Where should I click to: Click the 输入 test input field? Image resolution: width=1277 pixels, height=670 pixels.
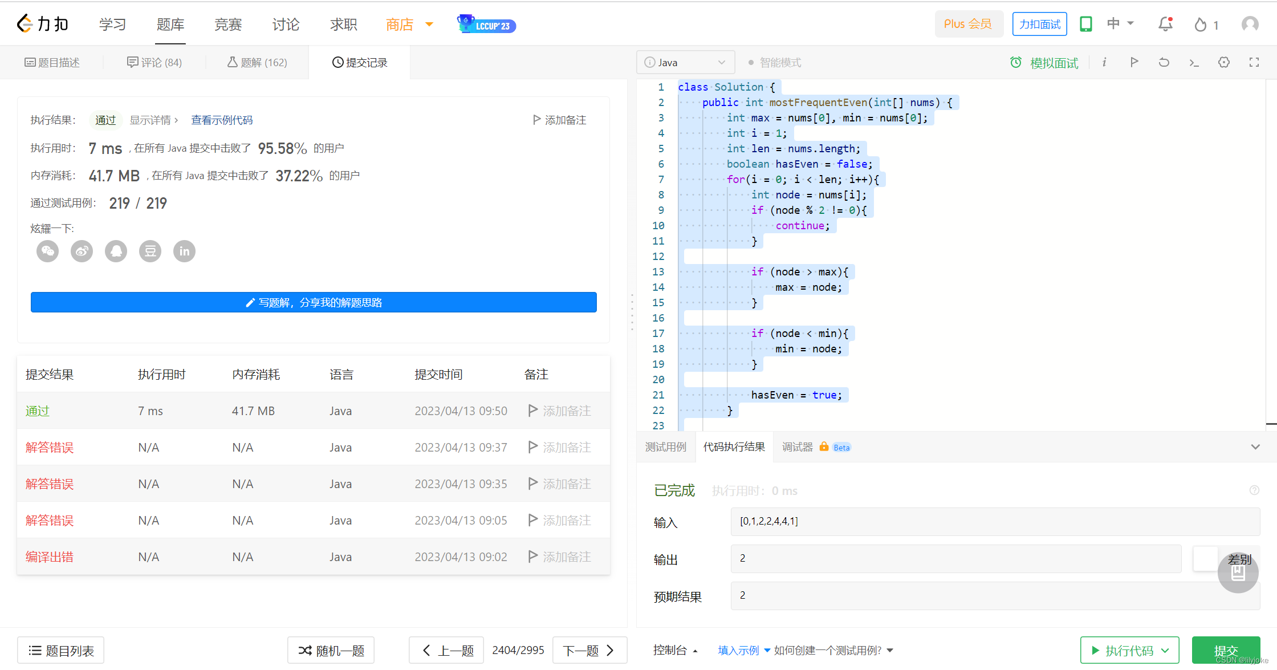[x=995, y=521]
